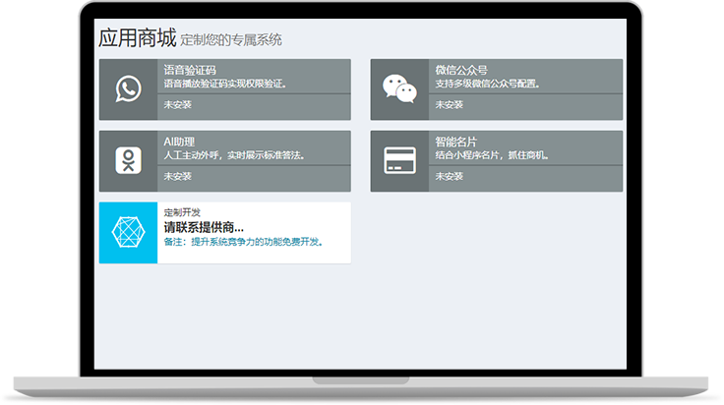Click the 请联系提供商... text
The height and width of the screenshot is (405, 724).
click(204, 227)
